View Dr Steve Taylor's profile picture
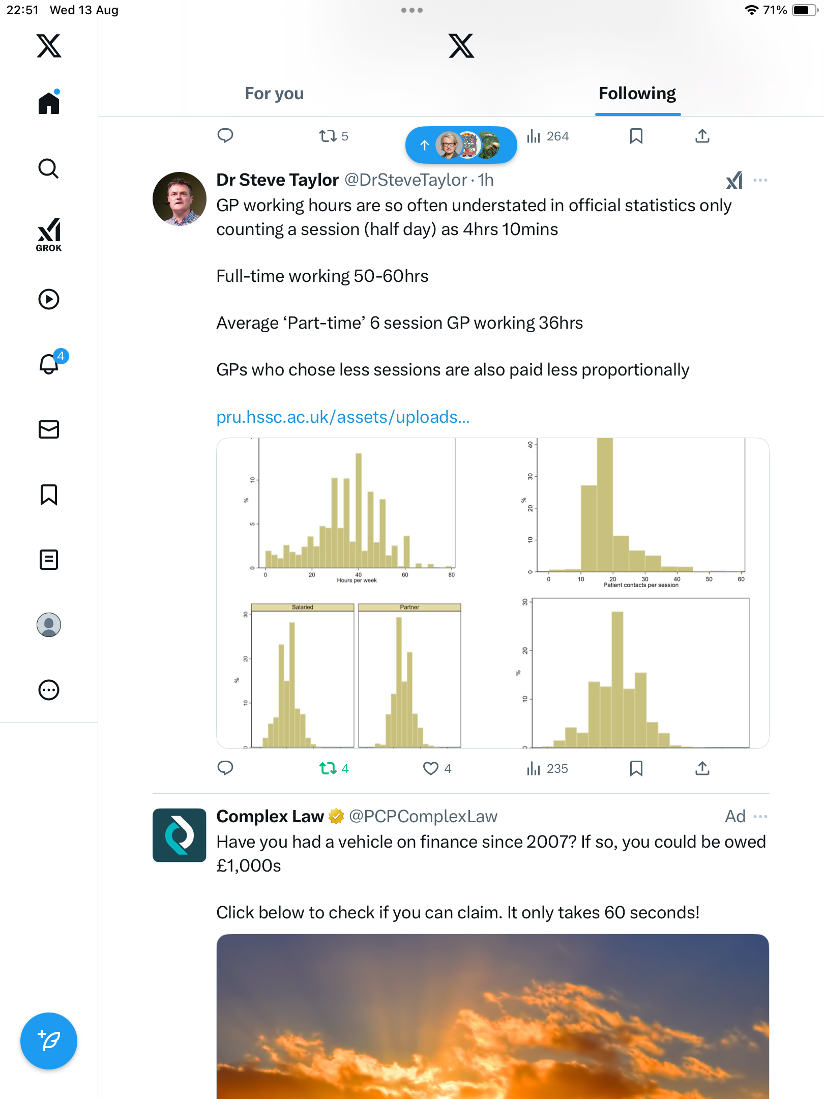824x1099 pixels. [x=179, y=199]
